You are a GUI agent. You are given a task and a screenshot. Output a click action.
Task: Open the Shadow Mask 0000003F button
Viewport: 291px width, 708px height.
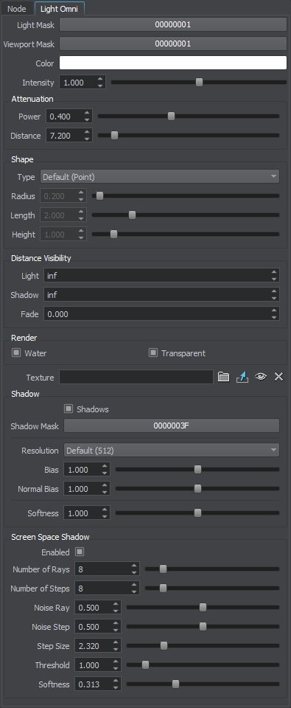coord(172,426)
